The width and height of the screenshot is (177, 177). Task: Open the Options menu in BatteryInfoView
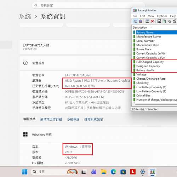point(162,16)
